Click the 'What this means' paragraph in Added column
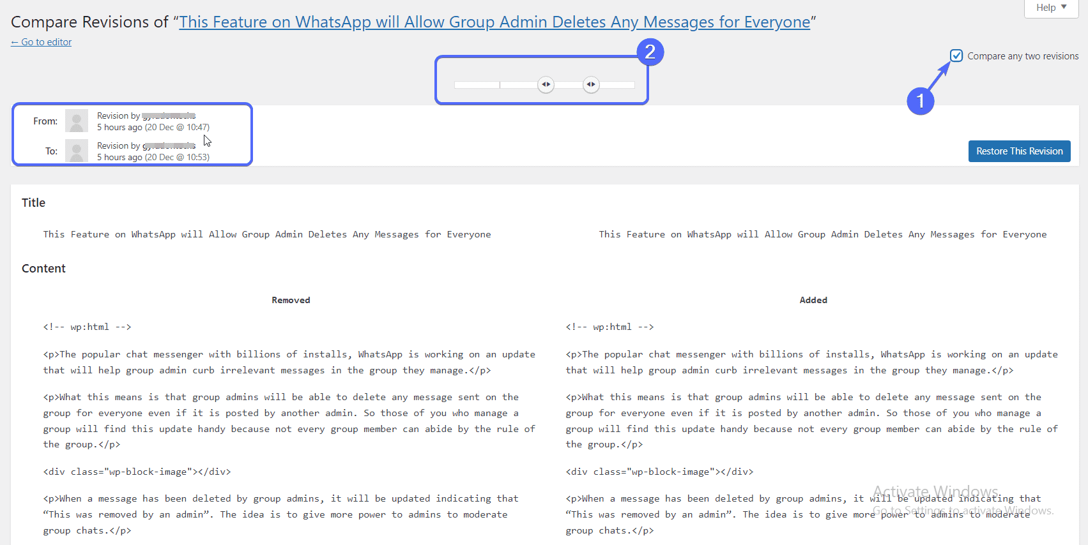The width and height of the screenshot is (1088, 545). (x=811, y=421)
